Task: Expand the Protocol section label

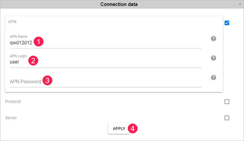Action: click(x=13, y=101)
